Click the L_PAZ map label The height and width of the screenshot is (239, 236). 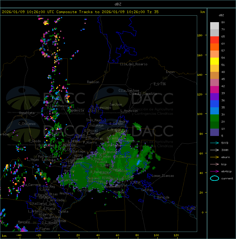click(x=191, y=209)
